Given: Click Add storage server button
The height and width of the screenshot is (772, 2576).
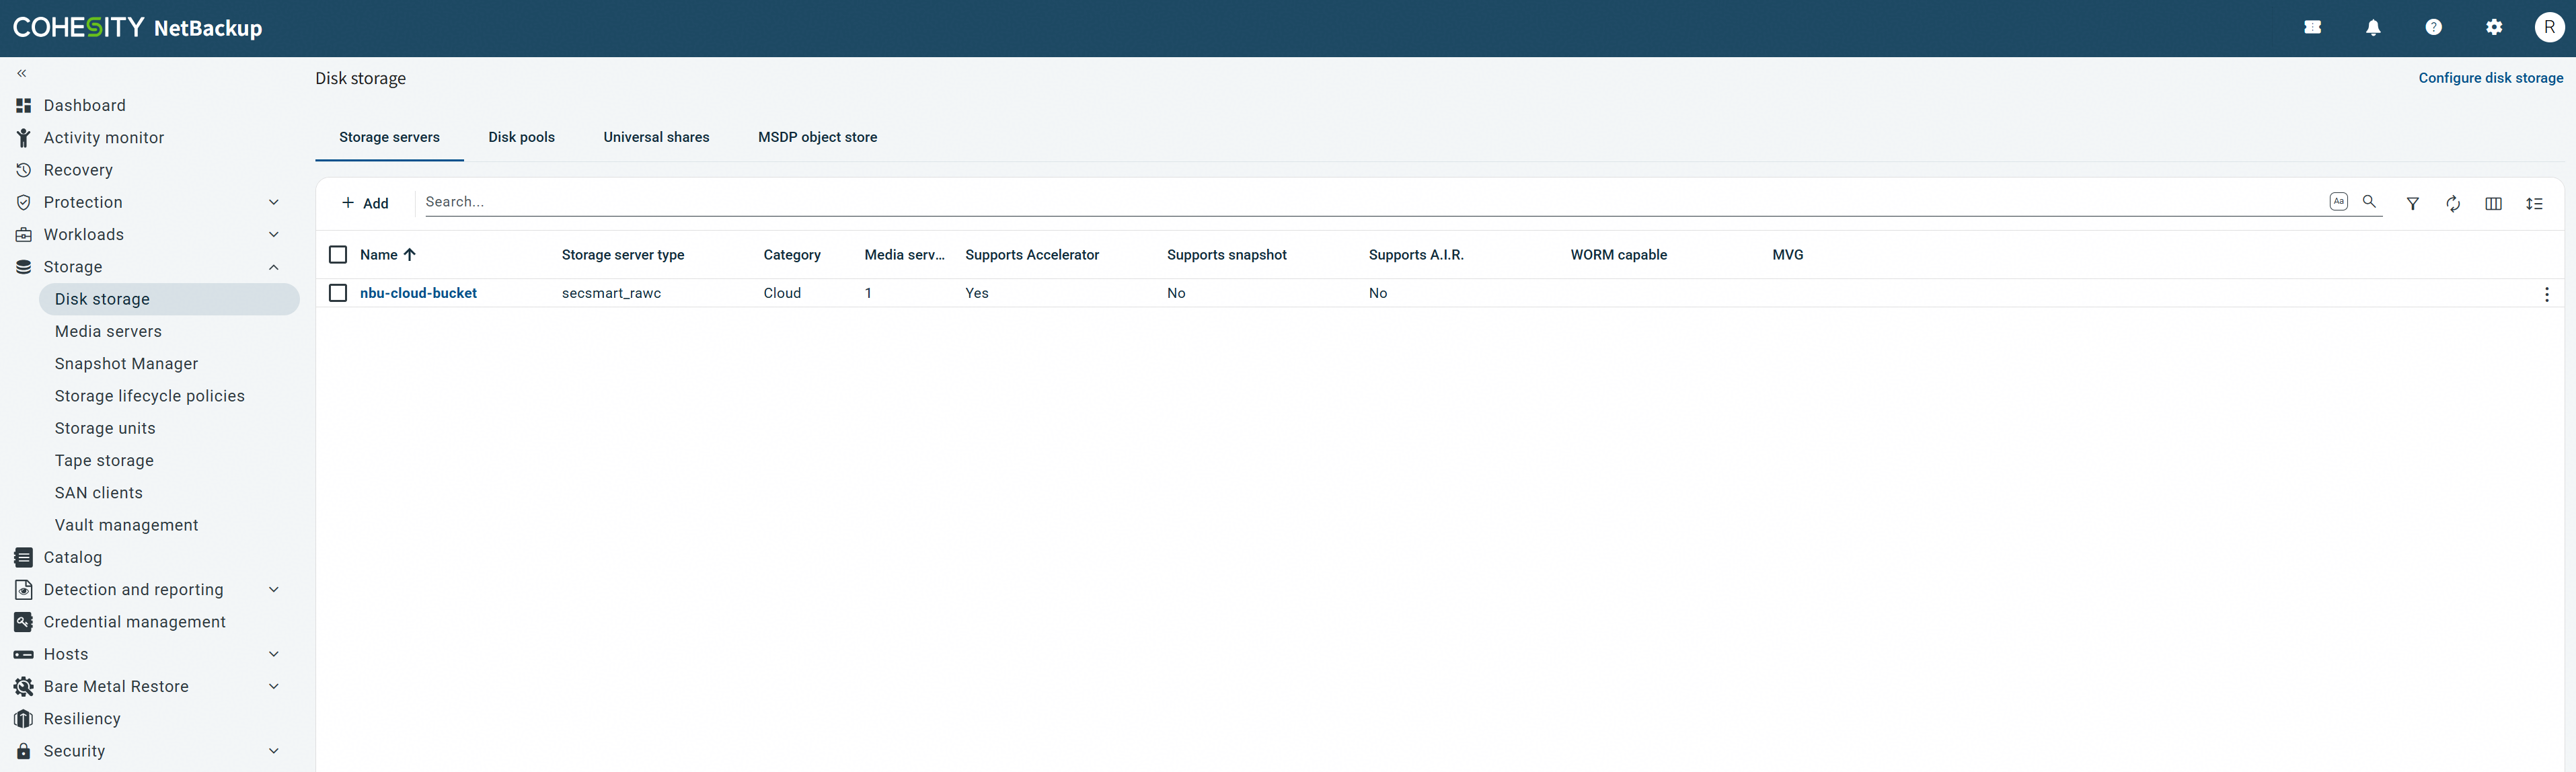Looking at the screenshot, I should [365, 203].
